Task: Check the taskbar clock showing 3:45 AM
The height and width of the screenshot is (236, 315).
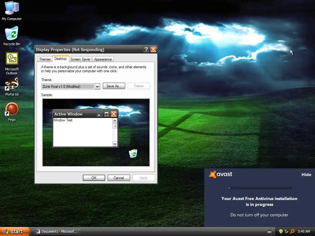Action: [x=304, y=231]
